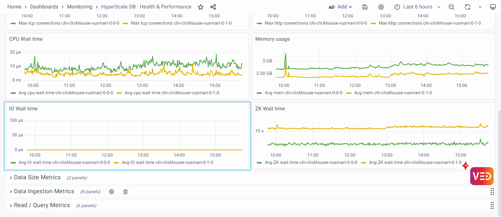
Task: Refresh the dashboard
Action: 467,7
